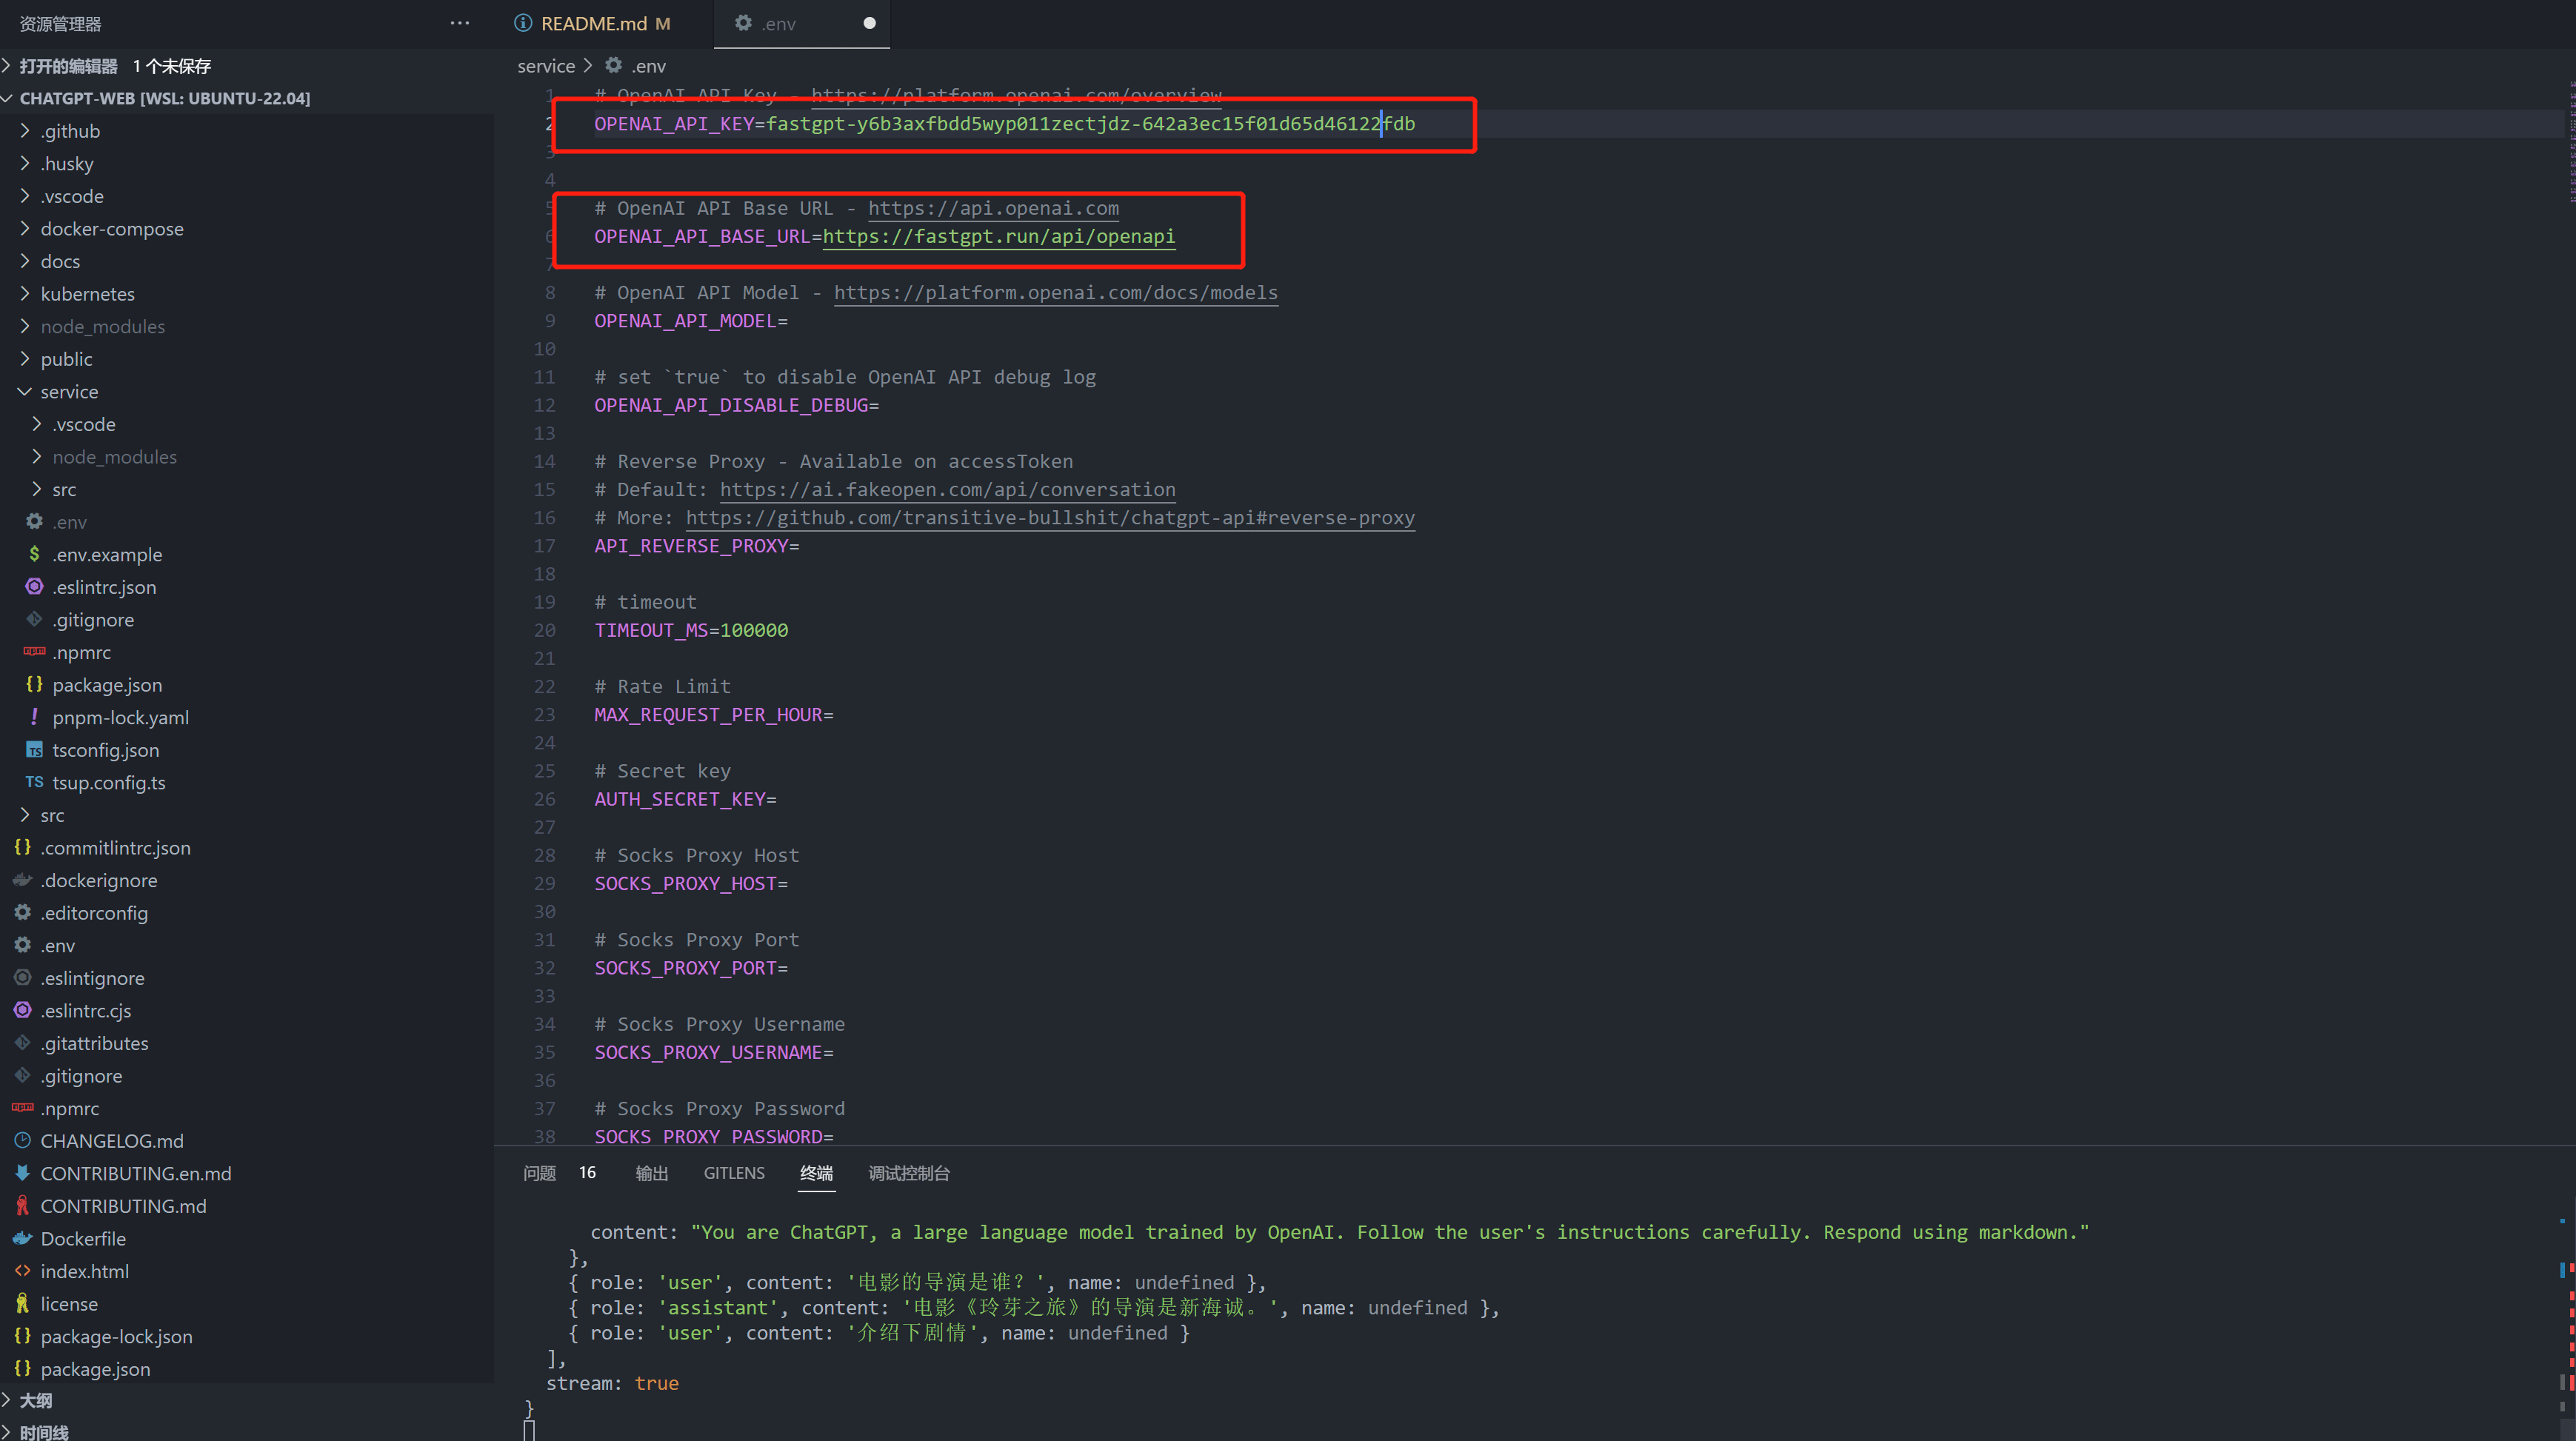
Task: Click the service breadcrumb segment
Action: click(546, 66)
